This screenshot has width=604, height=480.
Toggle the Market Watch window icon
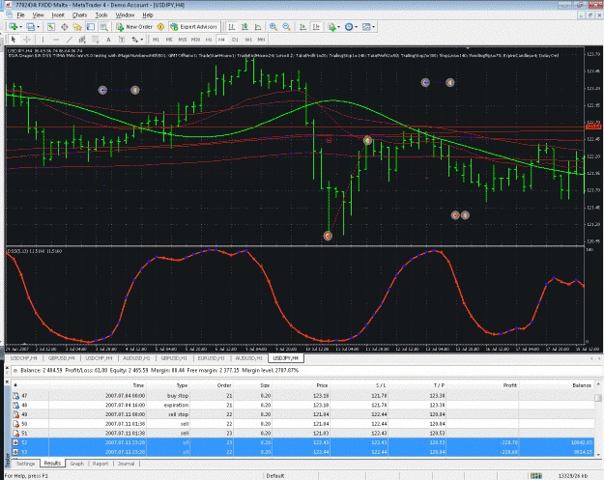click(x=51, y=27)
